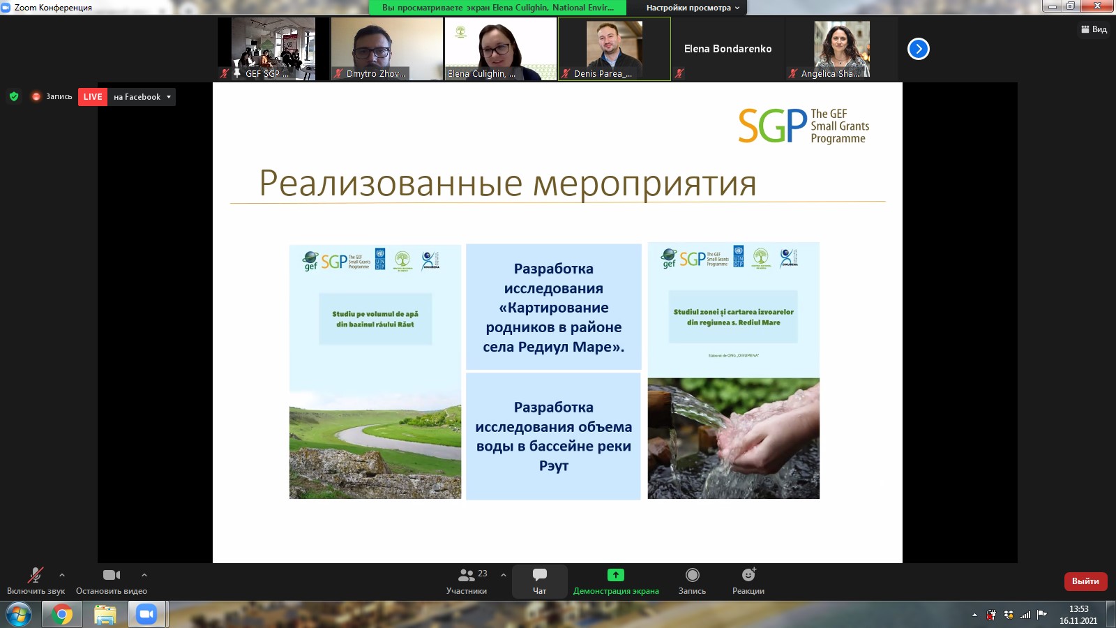
Task: Click green encryption shield icon
Action: (x=14, y=96)
